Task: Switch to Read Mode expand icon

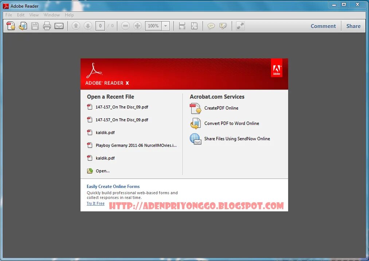Action: (x=240, y=26)
